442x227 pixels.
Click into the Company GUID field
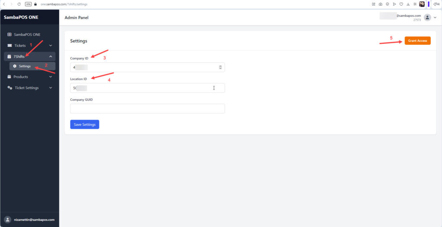coord(147,109)
